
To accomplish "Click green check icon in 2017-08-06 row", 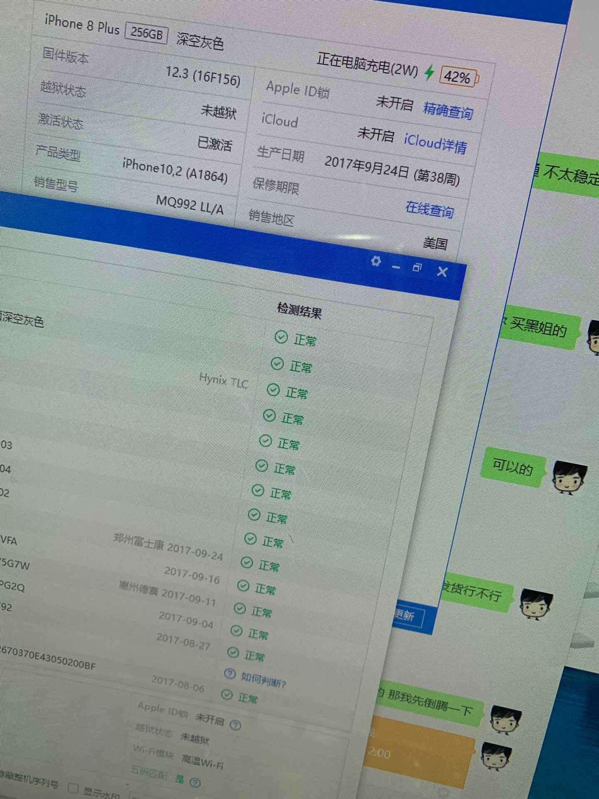I will (227, 694).
